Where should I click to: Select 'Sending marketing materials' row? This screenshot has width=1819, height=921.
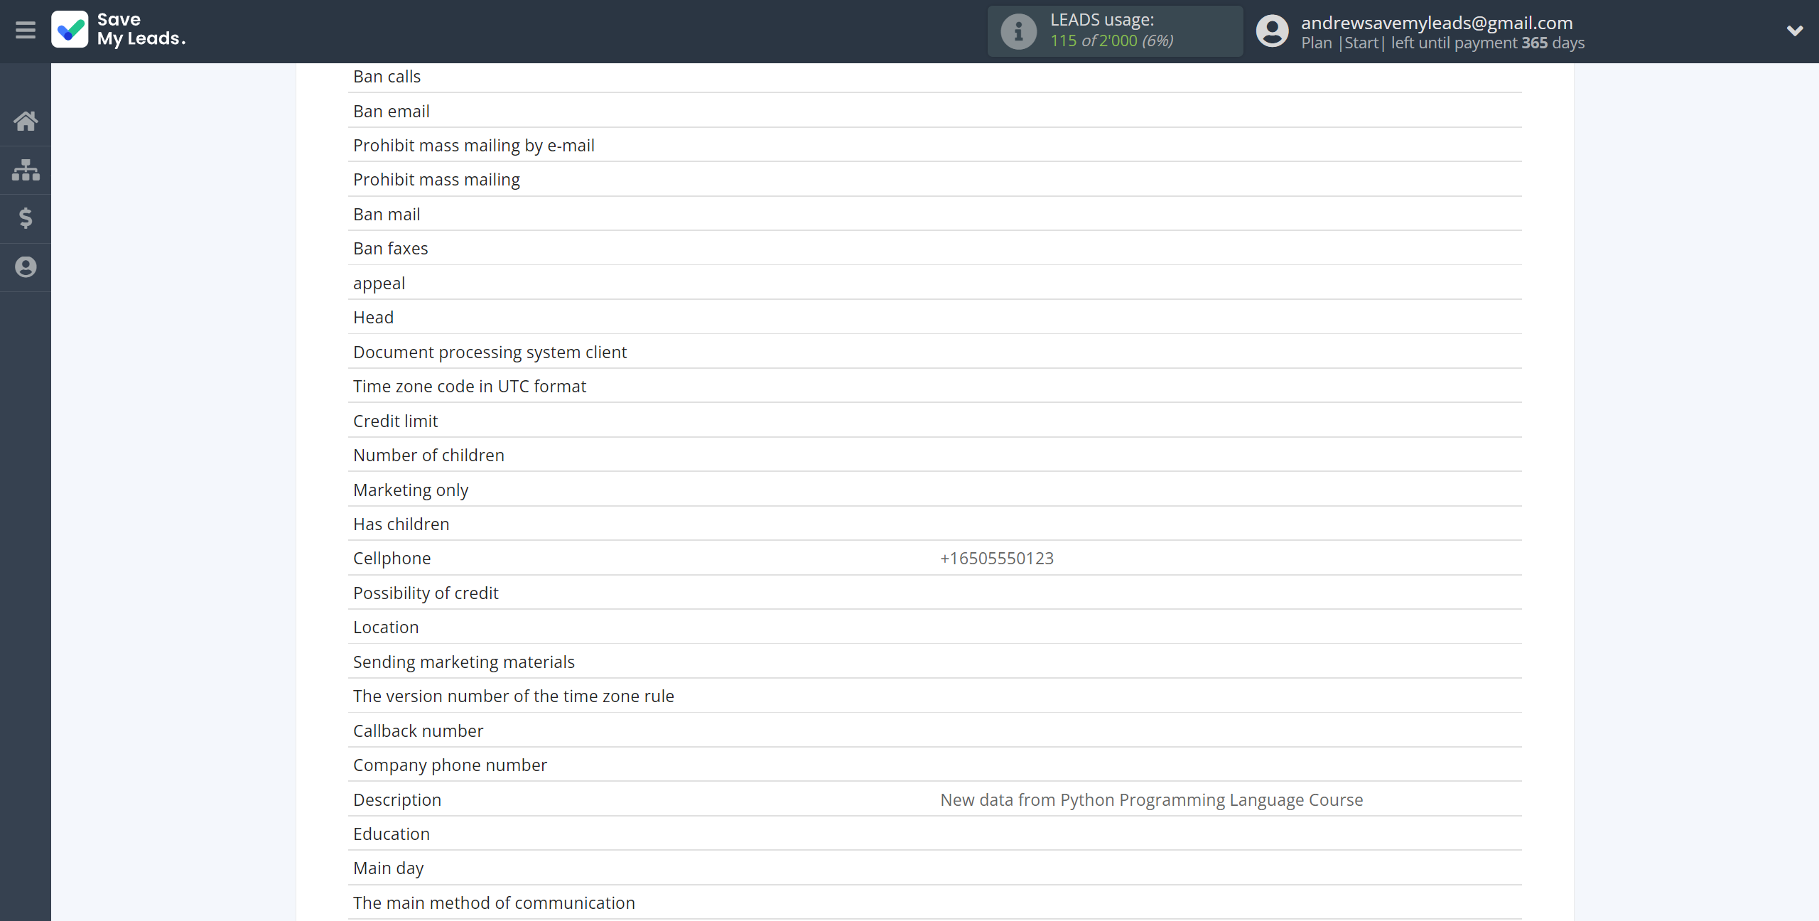coord(934,662)
